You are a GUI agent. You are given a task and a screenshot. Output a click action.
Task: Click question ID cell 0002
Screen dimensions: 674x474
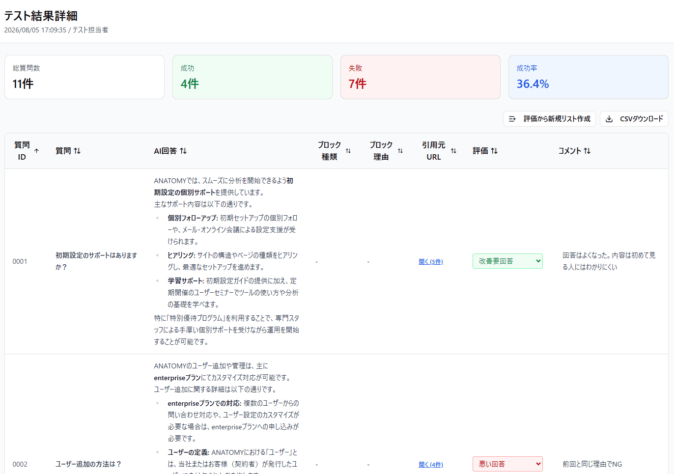tap(20, 464)
